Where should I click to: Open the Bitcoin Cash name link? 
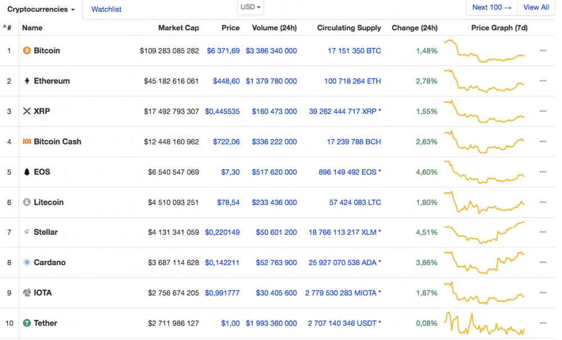coord(57,142)
